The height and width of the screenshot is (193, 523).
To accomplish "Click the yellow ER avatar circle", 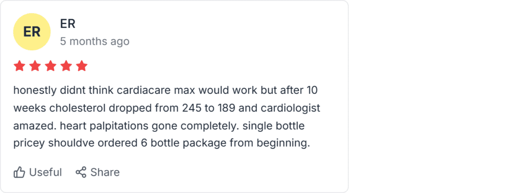I will (32, 32).
